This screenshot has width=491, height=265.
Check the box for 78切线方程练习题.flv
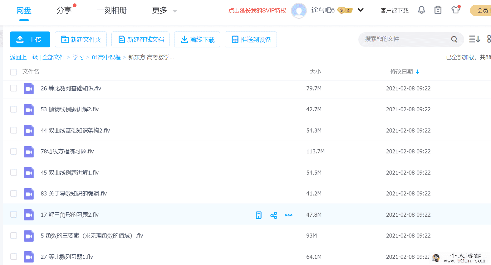tap(13, 151)
